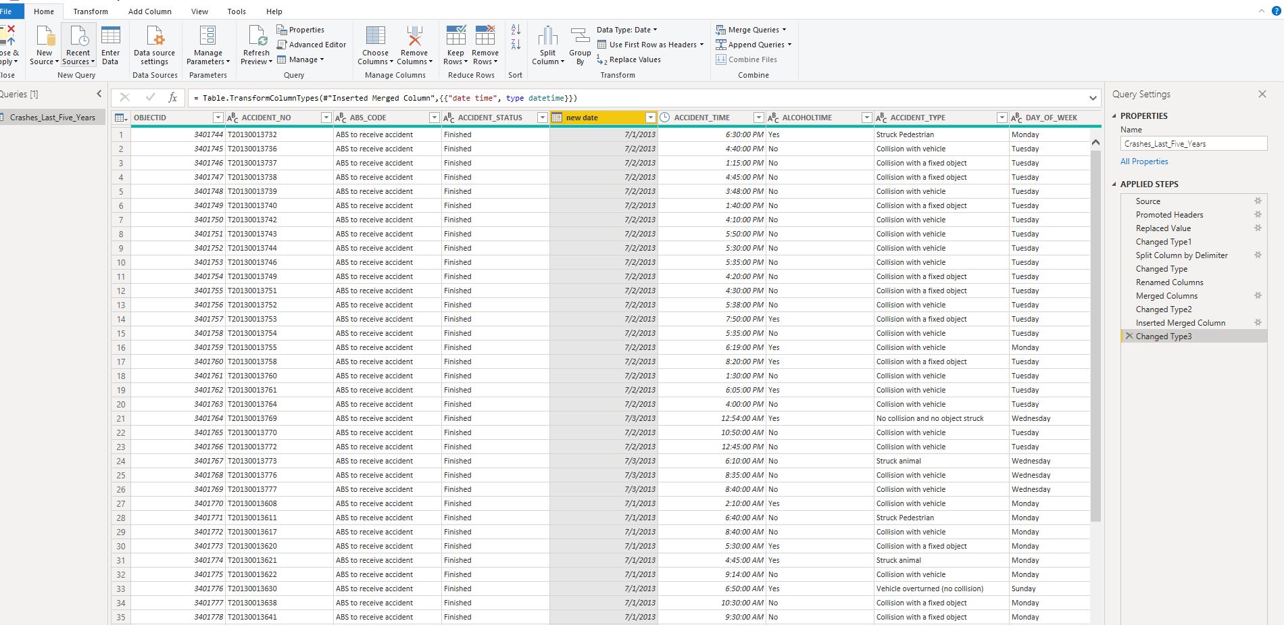Close the Query Settings pane

(x=1262, y=94)
